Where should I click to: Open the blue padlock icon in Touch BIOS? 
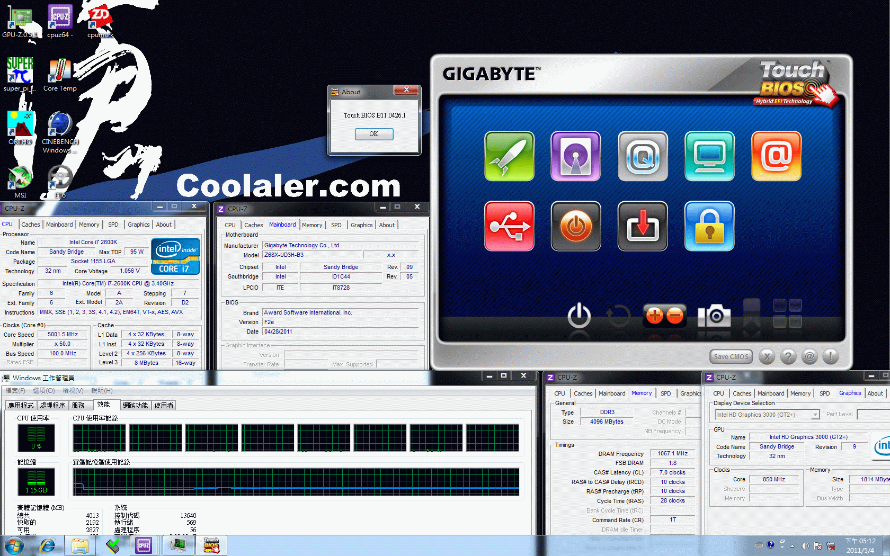click(709, 226)
